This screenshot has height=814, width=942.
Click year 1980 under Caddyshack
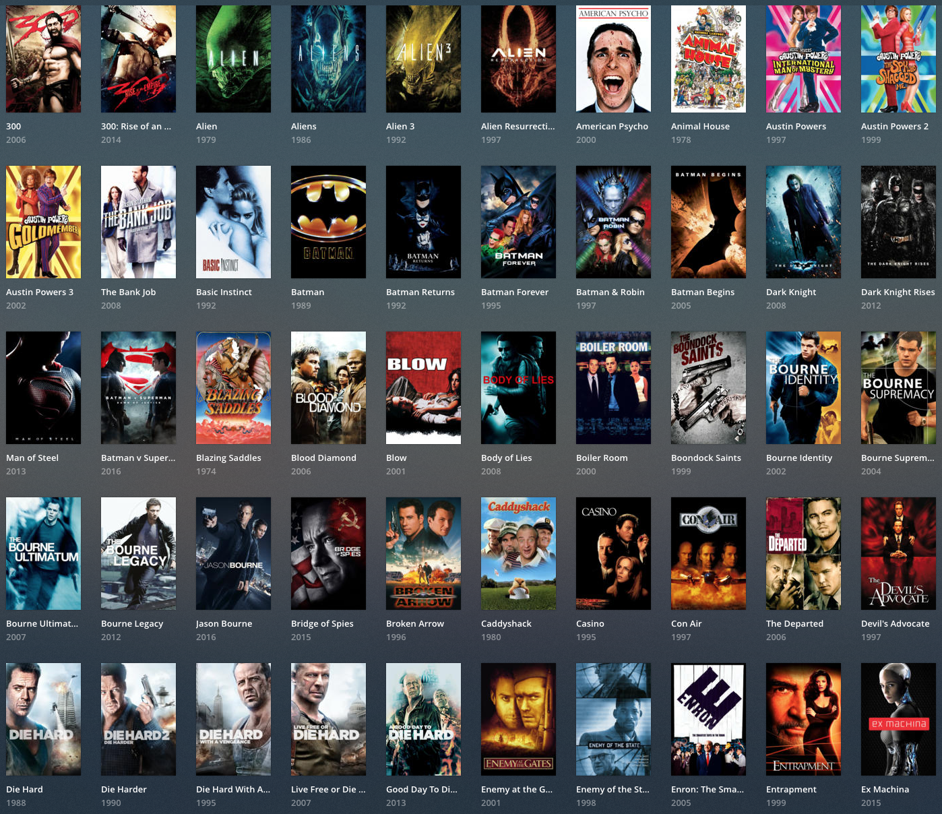pyautogui.click(x=491, y=637)
